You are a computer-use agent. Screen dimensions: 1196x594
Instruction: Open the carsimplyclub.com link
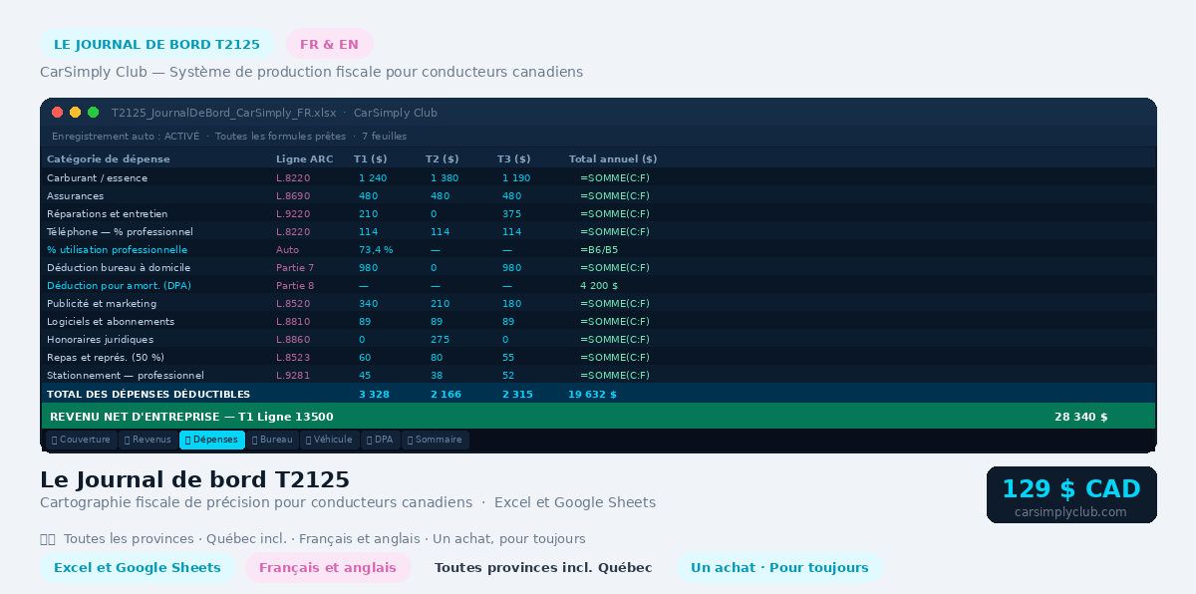click(x=1071, y=512)
